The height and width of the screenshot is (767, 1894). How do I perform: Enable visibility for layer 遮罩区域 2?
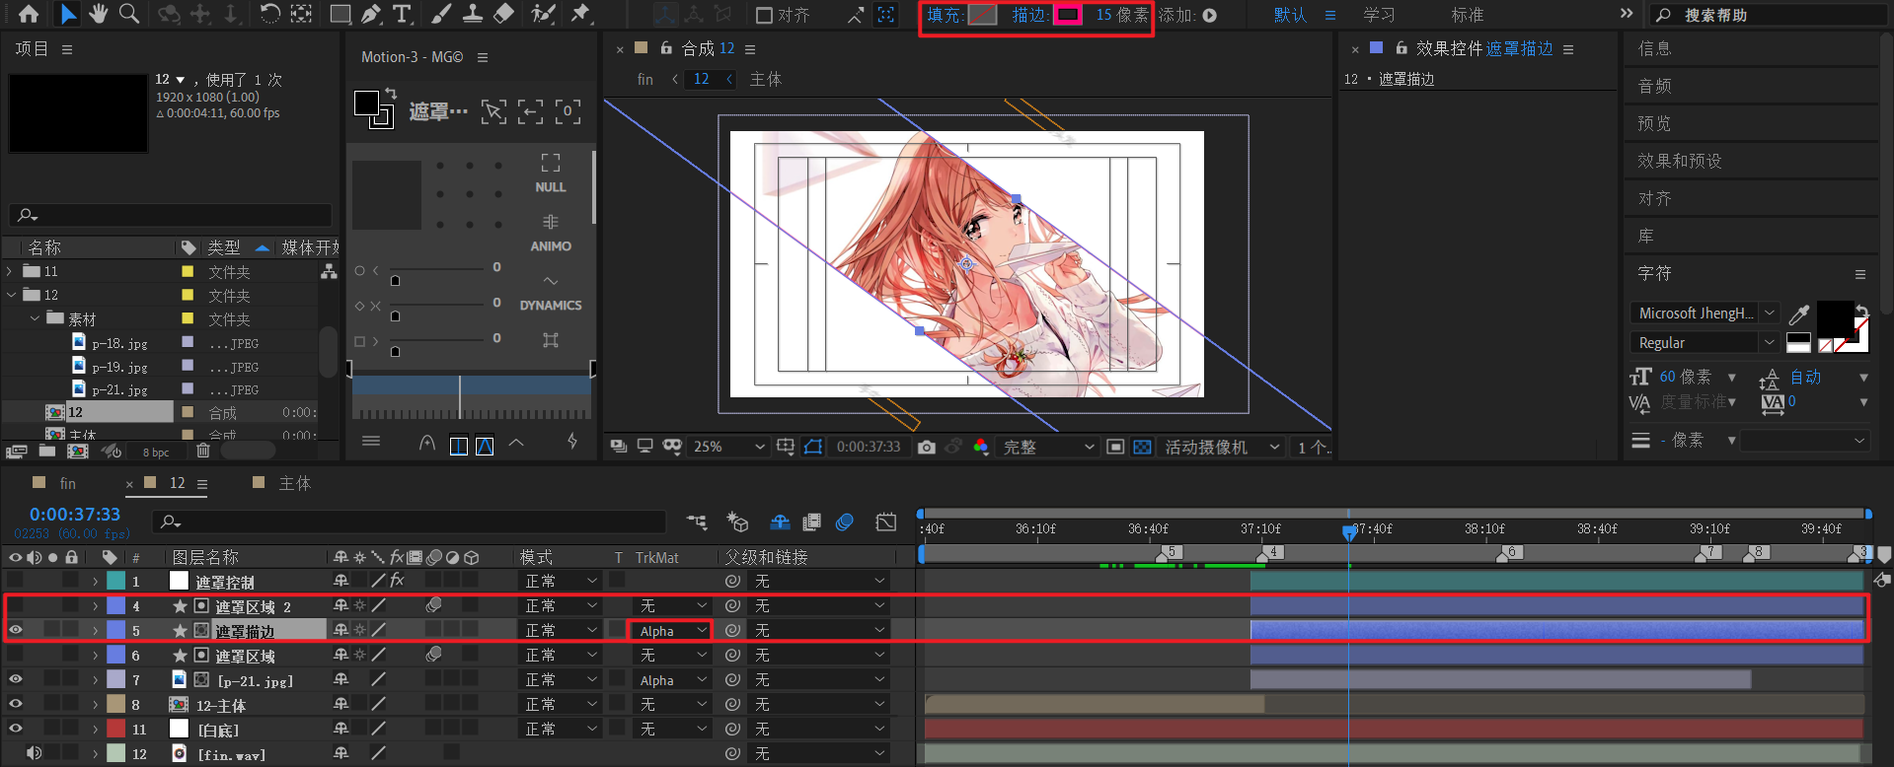(x=16, y=605)
